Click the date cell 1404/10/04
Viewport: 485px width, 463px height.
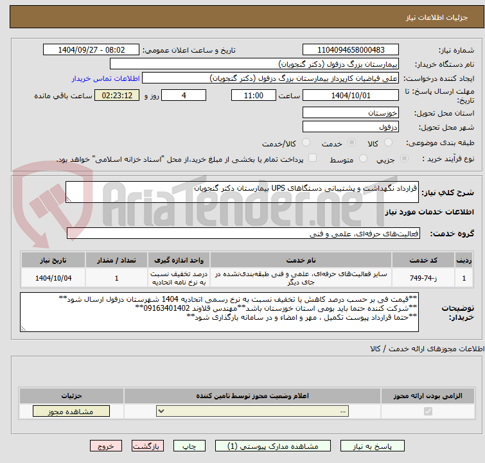[53, 278]
